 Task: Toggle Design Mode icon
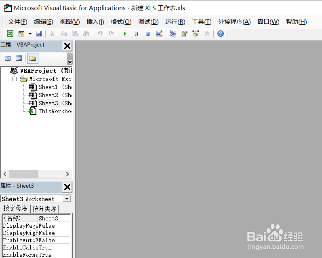(x=159, y=34)
